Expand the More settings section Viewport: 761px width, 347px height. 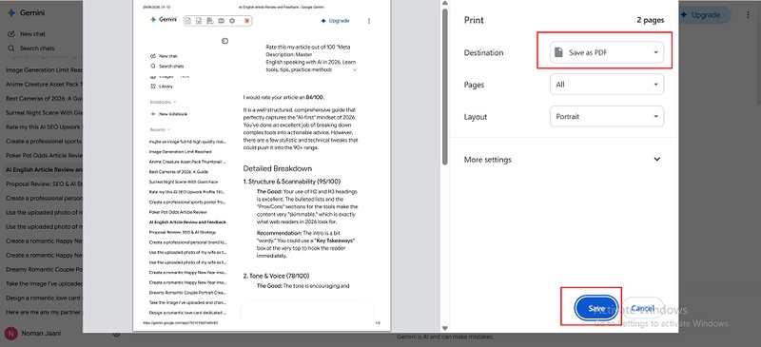(562, 159)
